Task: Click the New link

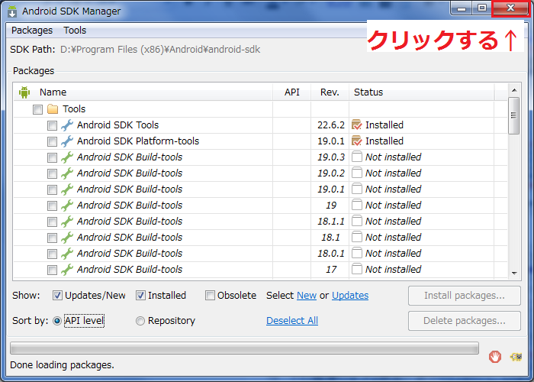Action: point(307,296)
